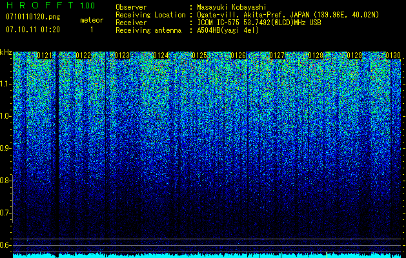Click the version number 1.0.0
The image size is (406, 258).
coord(88,5)
